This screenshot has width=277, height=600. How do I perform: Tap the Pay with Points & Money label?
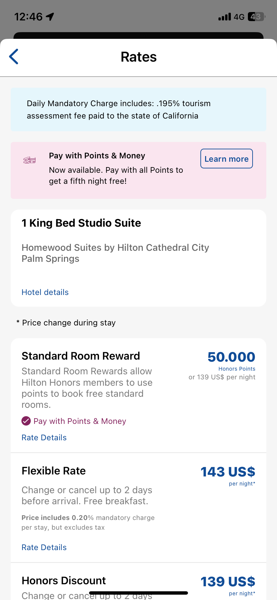(80, 421)
